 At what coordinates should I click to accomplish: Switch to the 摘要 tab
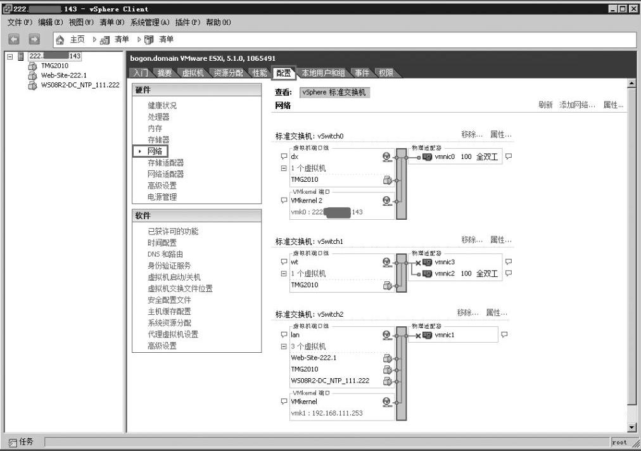click(x=164, y=73)
